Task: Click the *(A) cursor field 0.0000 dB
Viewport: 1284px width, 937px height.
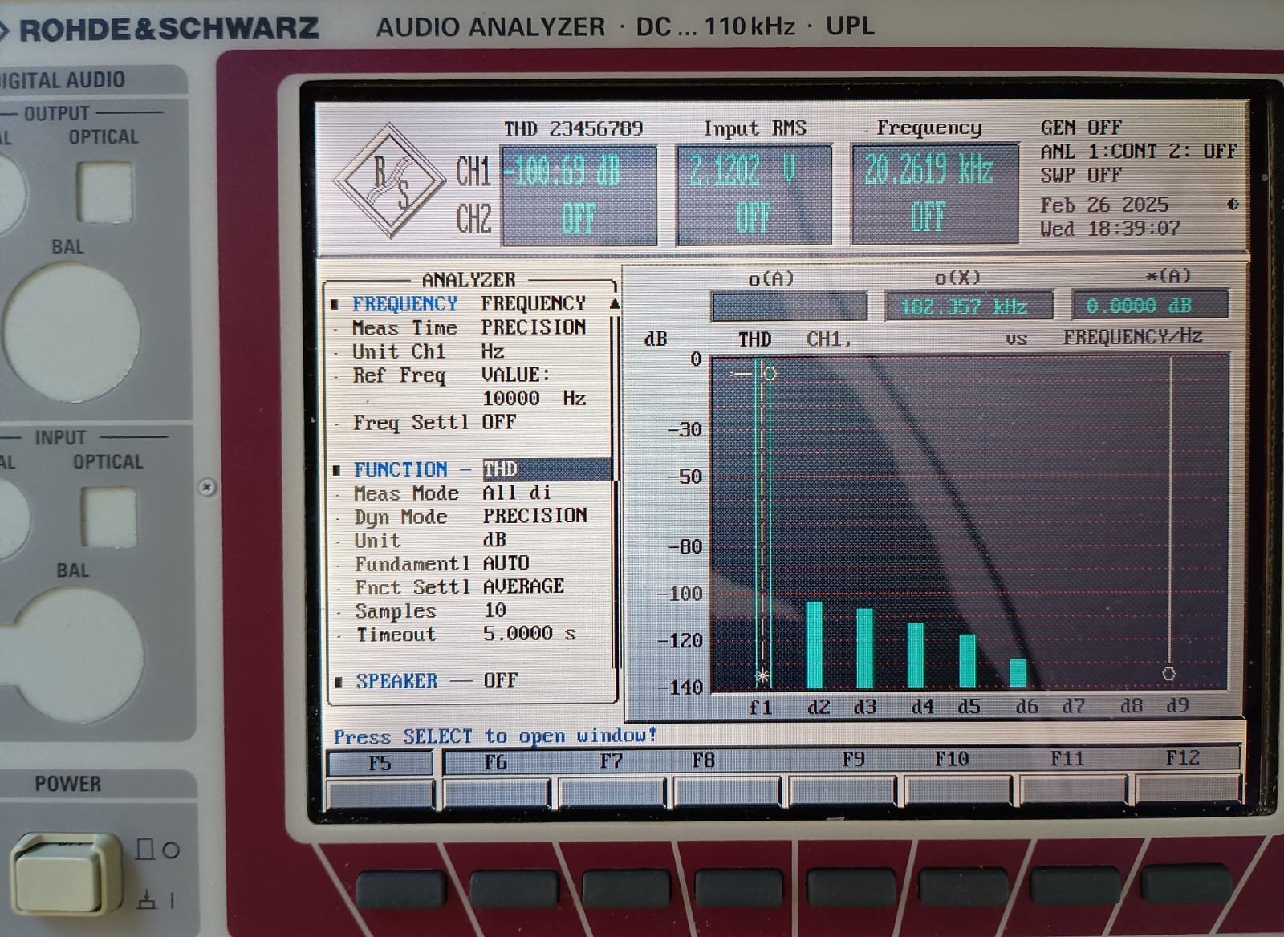Action: point(1150,306)
